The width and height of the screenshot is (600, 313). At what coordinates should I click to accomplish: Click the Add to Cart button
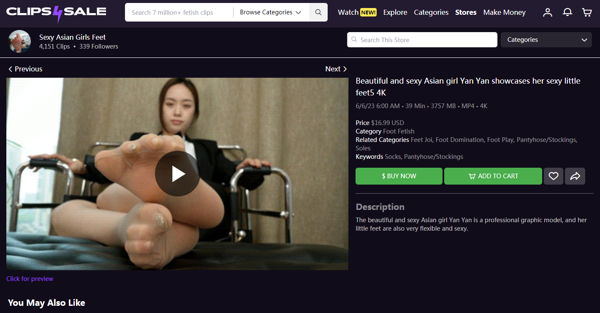click(493, 176)
